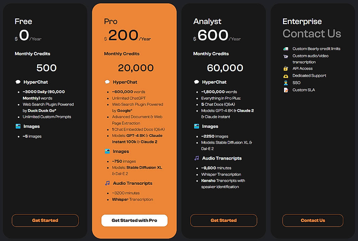358x241 pixels.
Task: Click the Contact Us button in Enterprise column
Action: pos(312,220)
